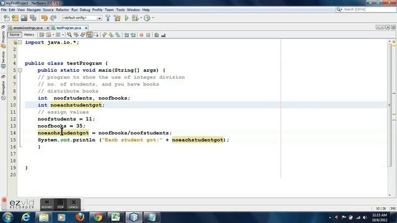Click the New Project toolbar icon
Screen dimensions: 397x223
tap(15, 18)
